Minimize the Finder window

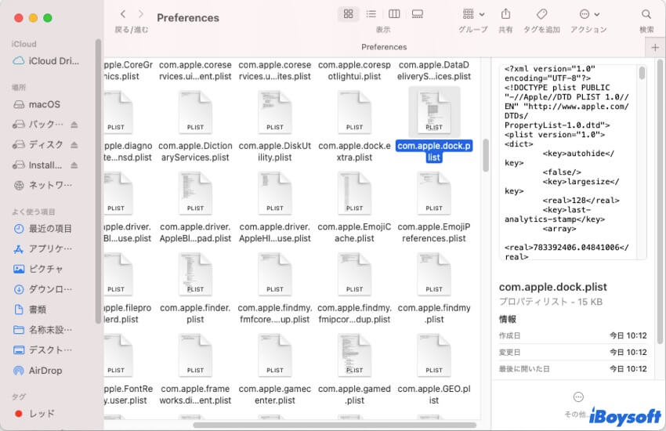click(x=33, y=18)
